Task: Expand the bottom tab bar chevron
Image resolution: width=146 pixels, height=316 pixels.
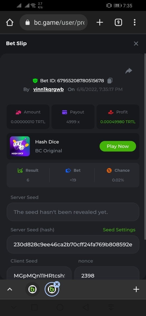Action: click(x=10, y=289)
